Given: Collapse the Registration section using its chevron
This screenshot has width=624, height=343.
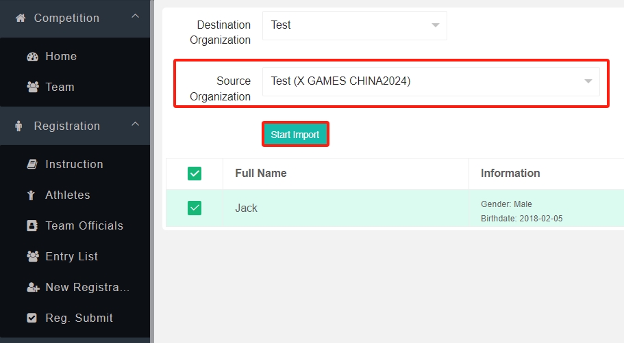Looking at the screenshot, I should click(x=136, y=124).
